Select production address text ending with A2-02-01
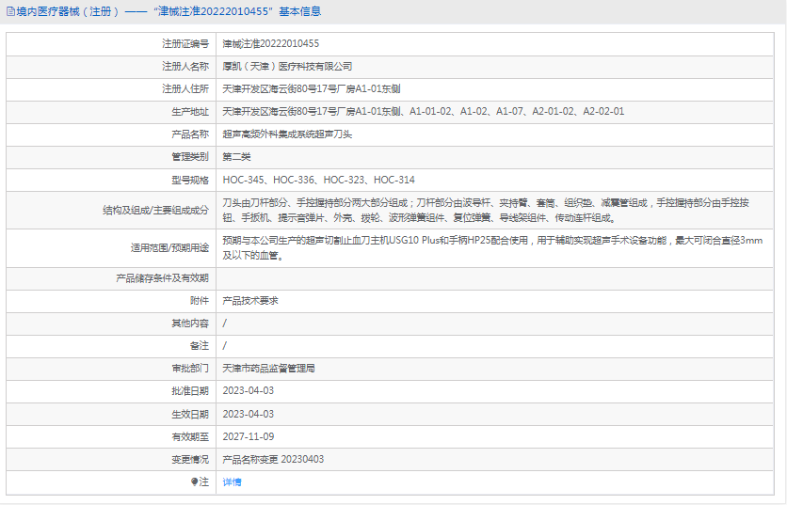 coord(423,111)
